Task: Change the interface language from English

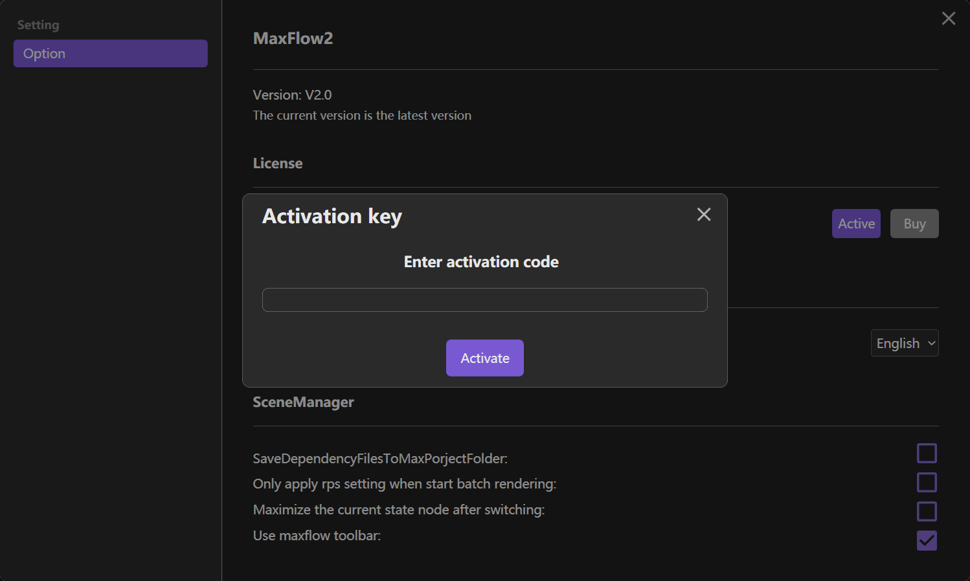Action: 904,343
